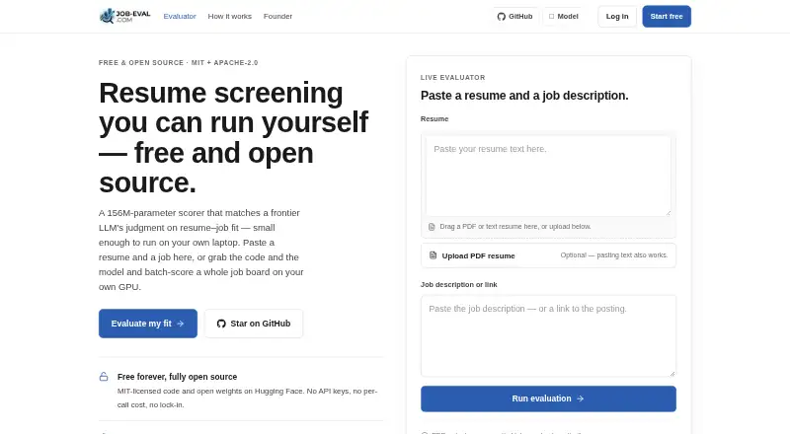This screenshot has width=790, height=434.
Task: Go to the Founder section
Action: point(277,16)
